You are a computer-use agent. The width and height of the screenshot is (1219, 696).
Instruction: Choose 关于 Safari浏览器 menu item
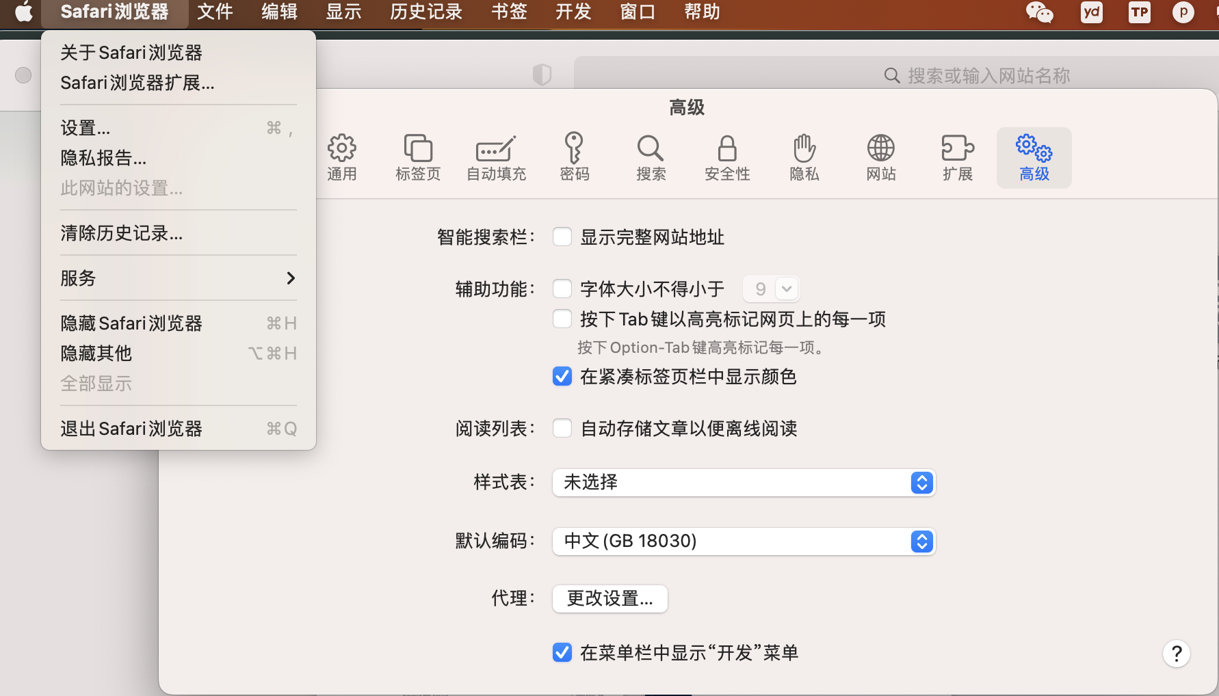[x=179, y=53]
